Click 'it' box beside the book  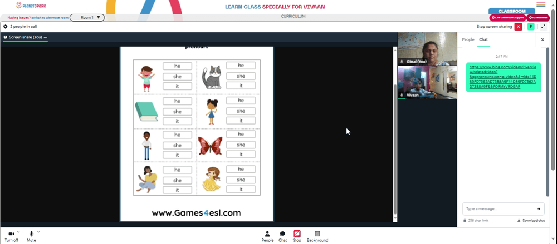(x=177, y=121)
